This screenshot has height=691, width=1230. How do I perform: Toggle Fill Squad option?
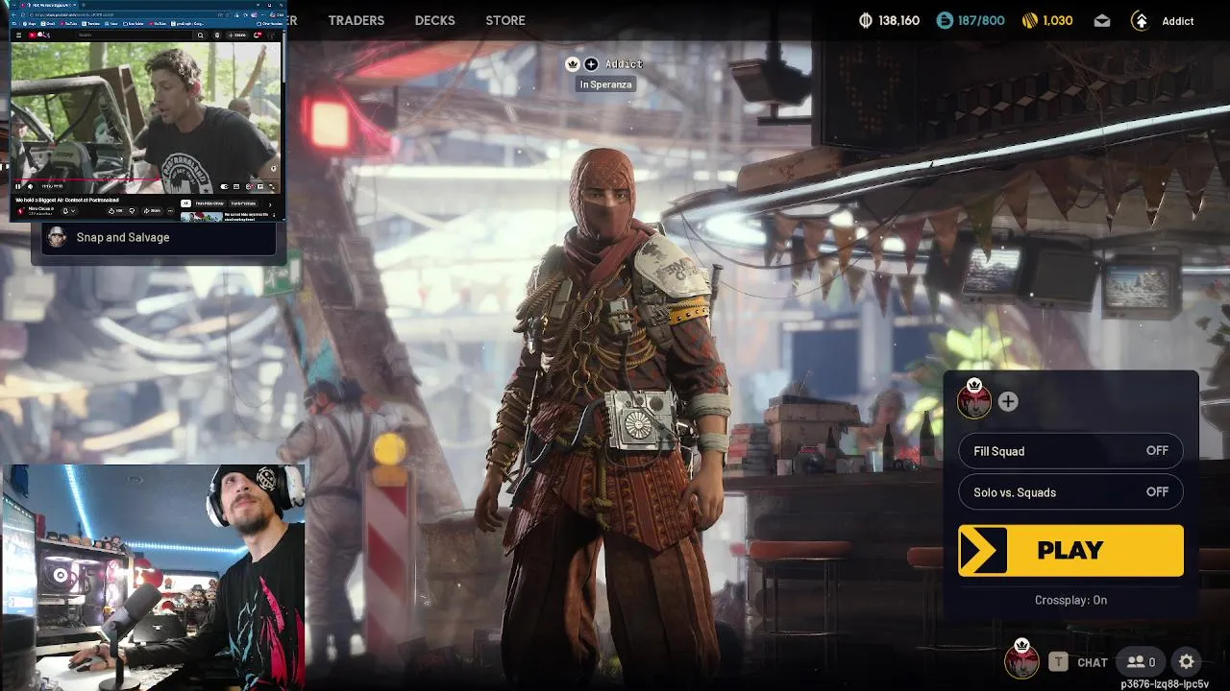point(1070,451)
